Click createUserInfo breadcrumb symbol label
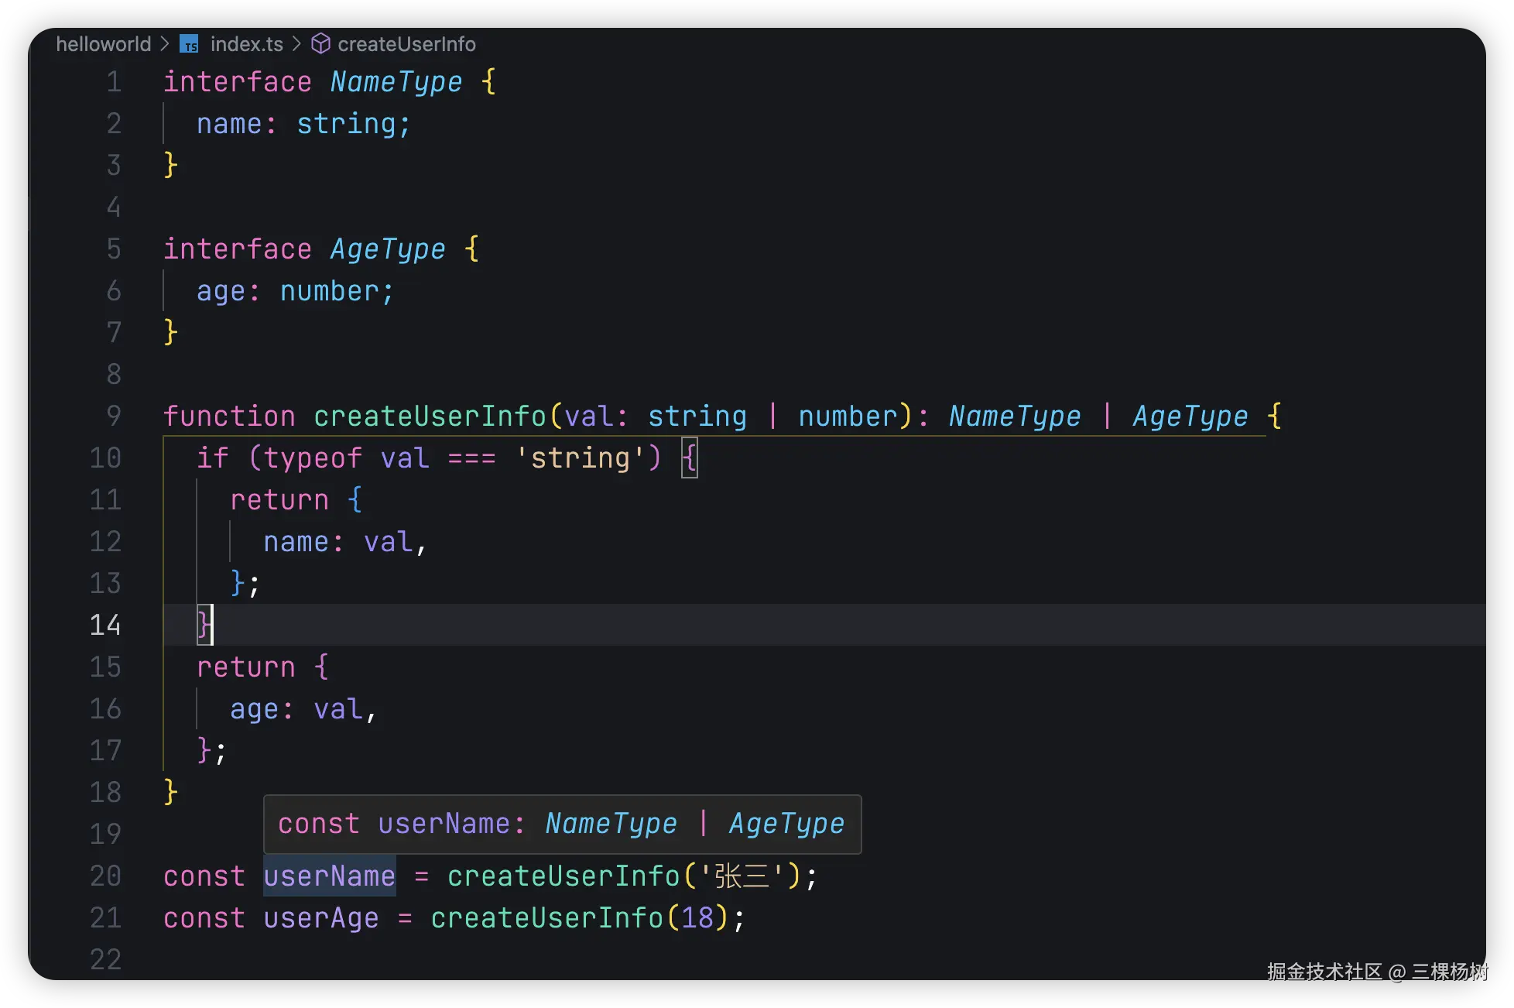1514x1008 pixels. (406, 44)
